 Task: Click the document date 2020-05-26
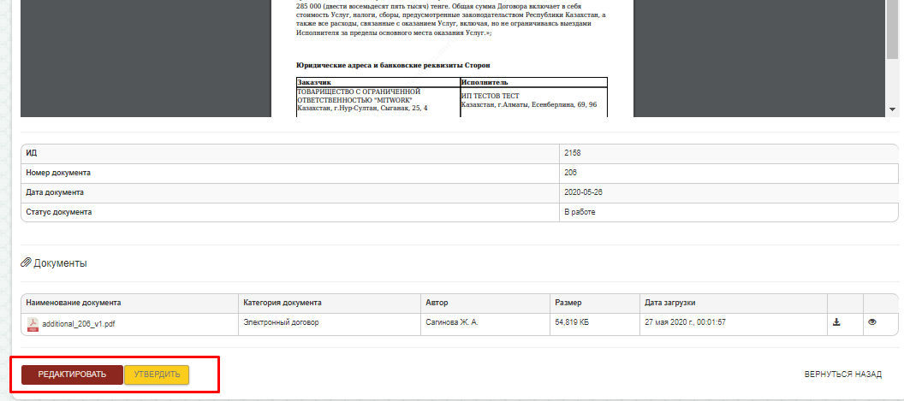[583, 192]
